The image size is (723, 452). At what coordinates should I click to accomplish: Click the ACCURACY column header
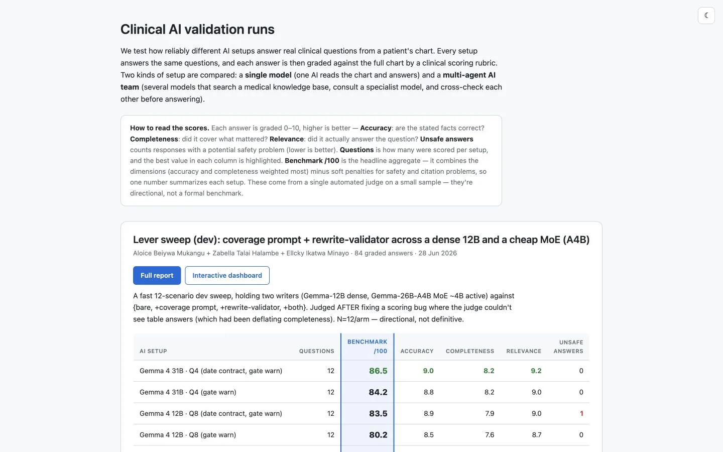(417, 351)
